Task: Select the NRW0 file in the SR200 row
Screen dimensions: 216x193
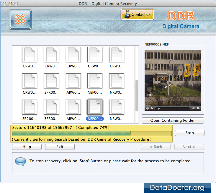Action: pos(117,107)
